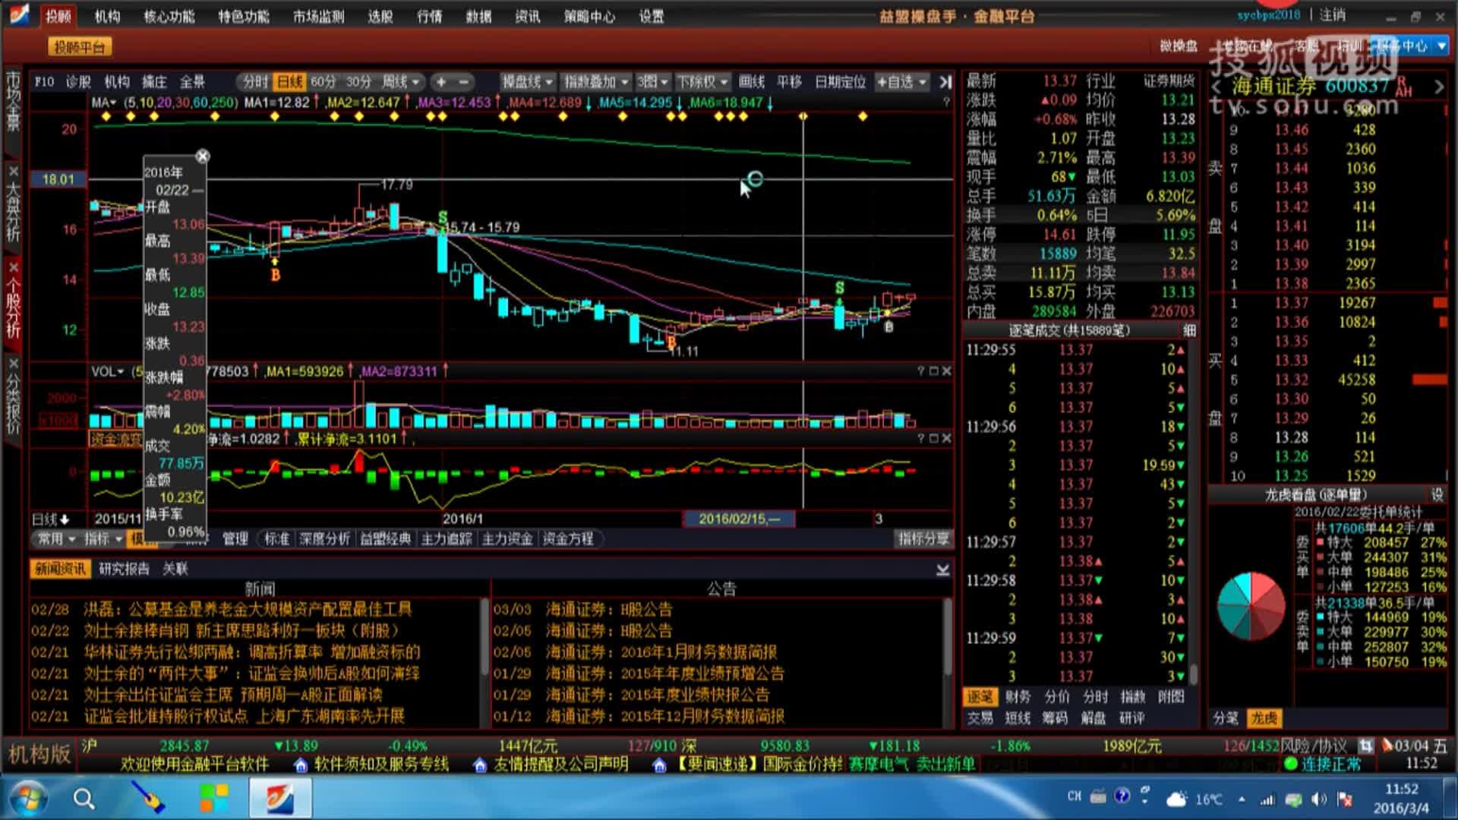
Task: Select 主力追踪 indicator template
Action: (446, 539)
